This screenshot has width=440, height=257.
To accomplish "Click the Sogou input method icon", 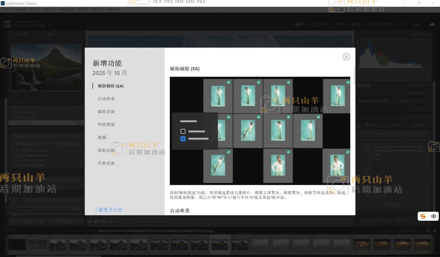I will (x=423, y=216).
